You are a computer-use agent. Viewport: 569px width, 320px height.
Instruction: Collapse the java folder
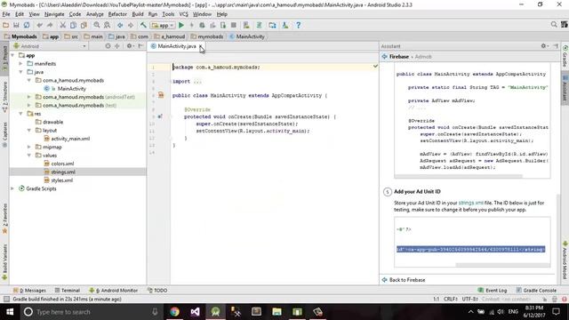click(x=21, y=72)
